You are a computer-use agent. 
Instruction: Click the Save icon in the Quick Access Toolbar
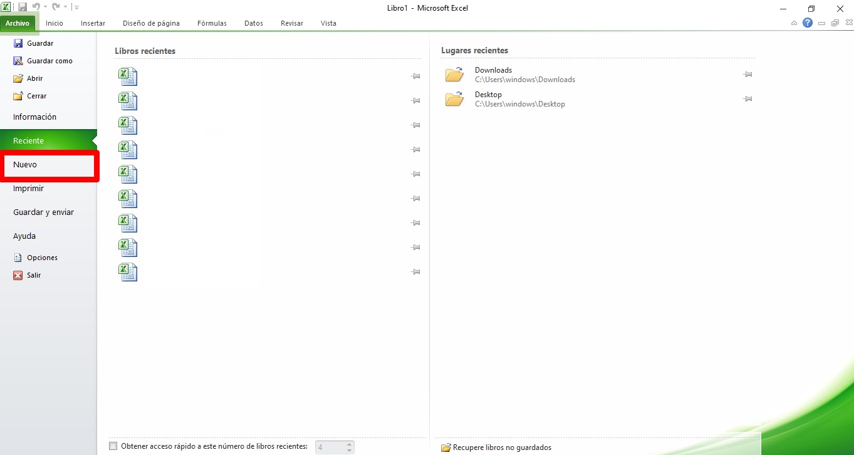tap(23, 8)
